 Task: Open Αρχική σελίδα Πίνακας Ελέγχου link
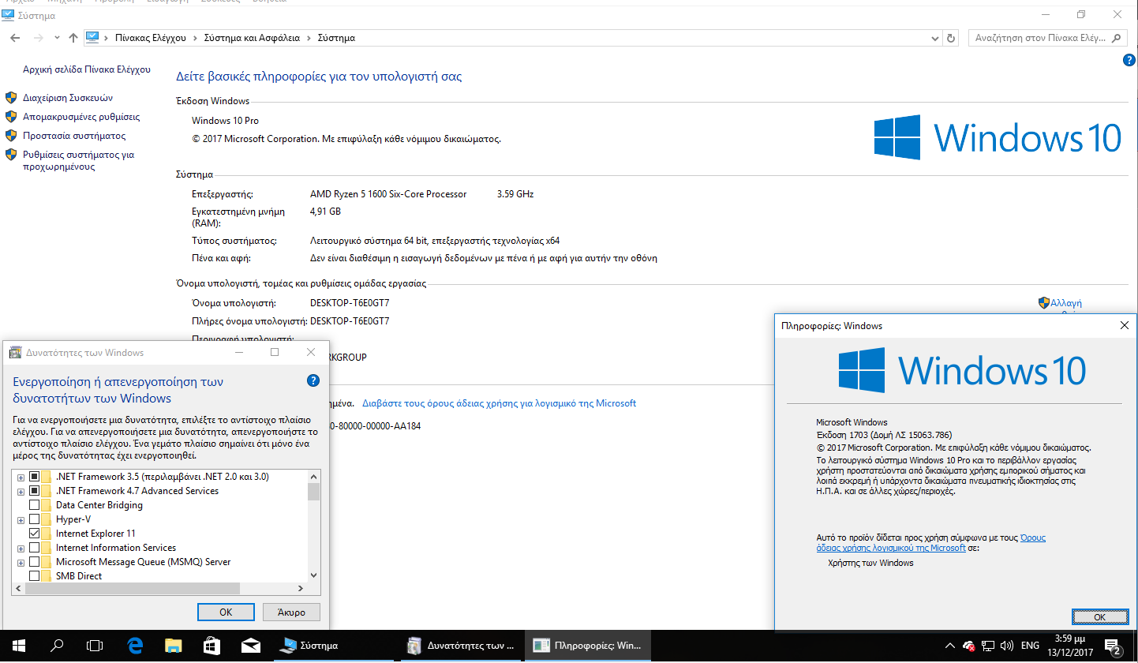pos(87,69)
